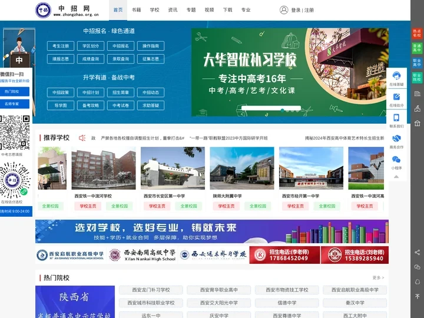The image size is (424, 318).
Task: Click 西安交大阳光中学 tag
Action: pyautogui.click(x=218, y=303)
